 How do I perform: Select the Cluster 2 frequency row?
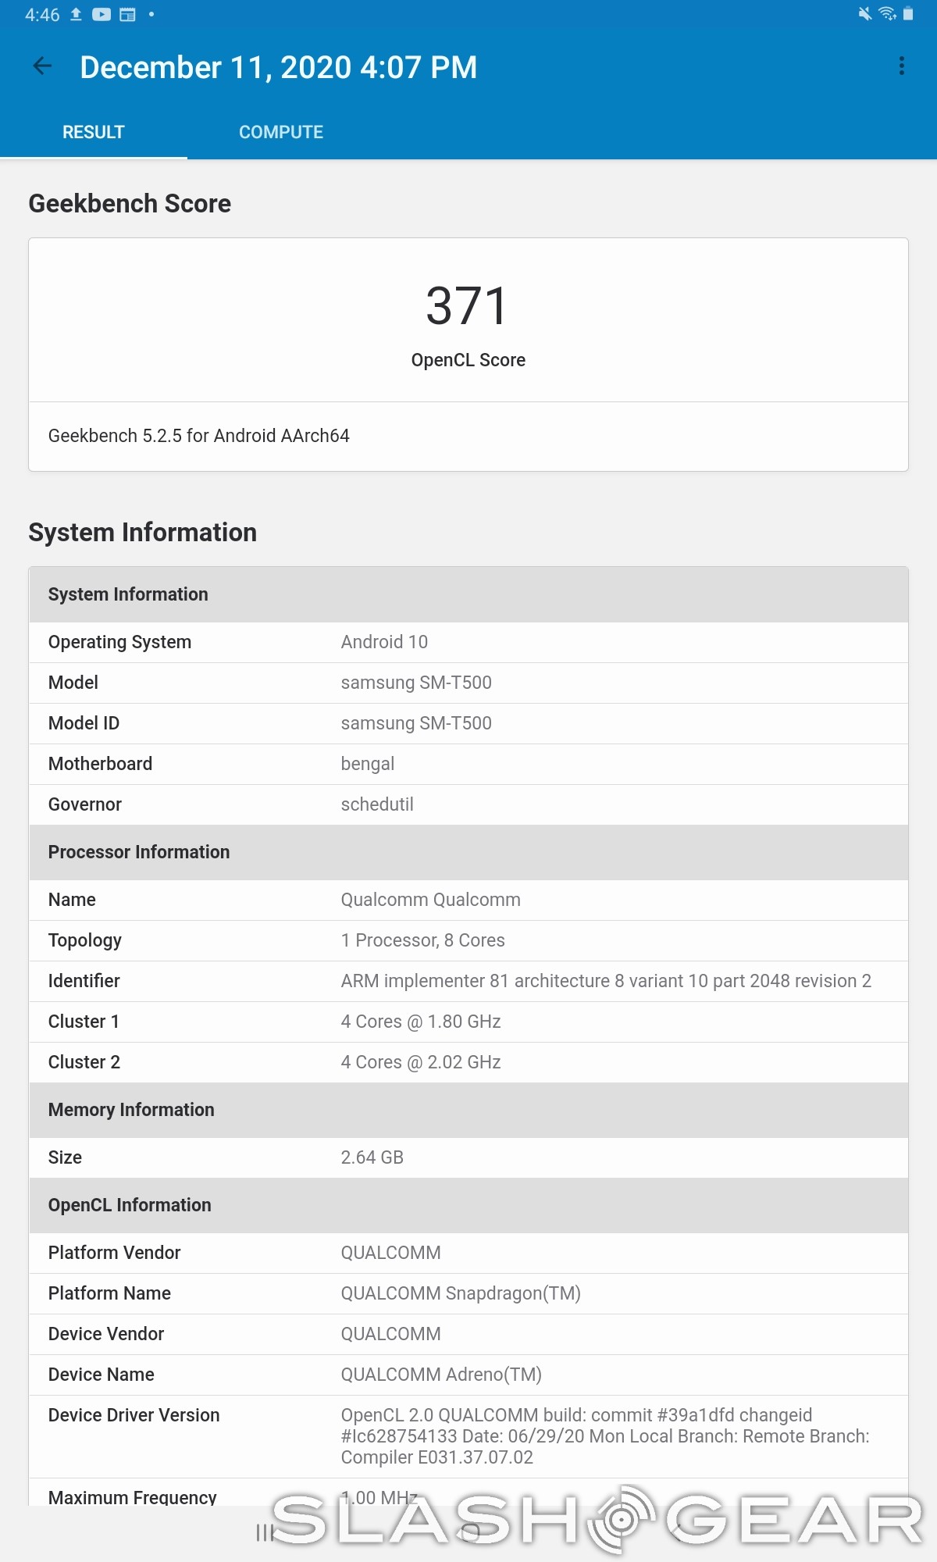point(468,1062)
